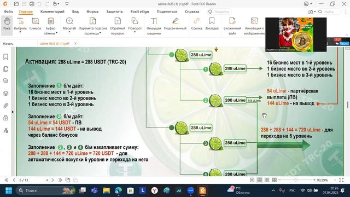The height and width of the screenshot is (197, 350).
Task: Go to the next page button
Action: [52, 180]
